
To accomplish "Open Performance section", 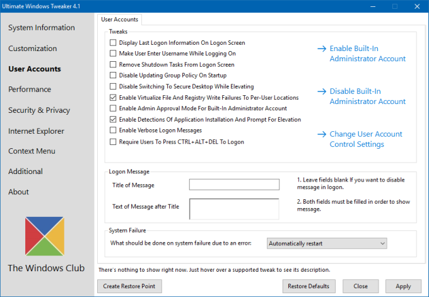I will coord(30,90).
